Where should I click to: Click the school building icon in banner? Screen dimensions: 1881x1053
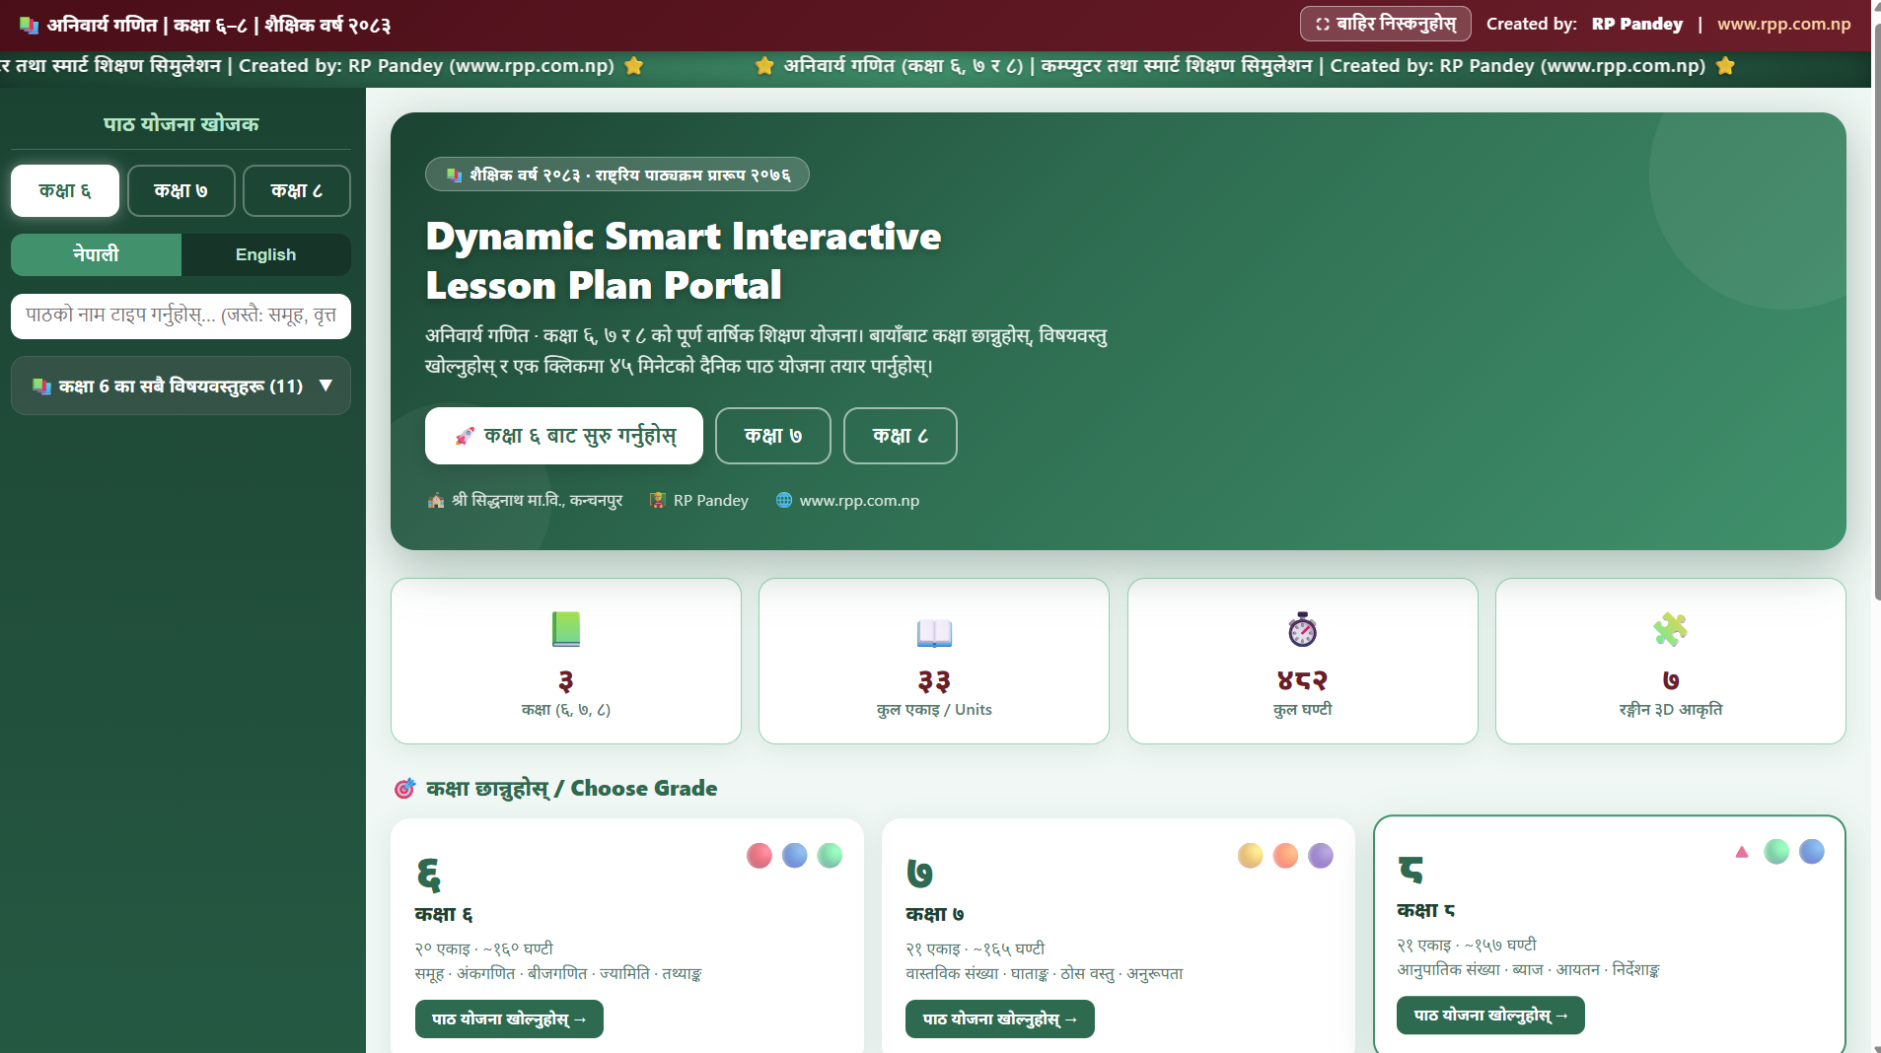[436, 500]
